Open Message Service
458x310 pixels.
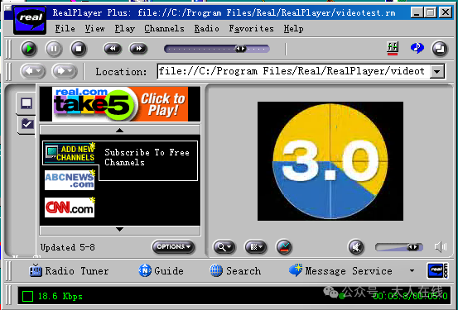(340, 271)
